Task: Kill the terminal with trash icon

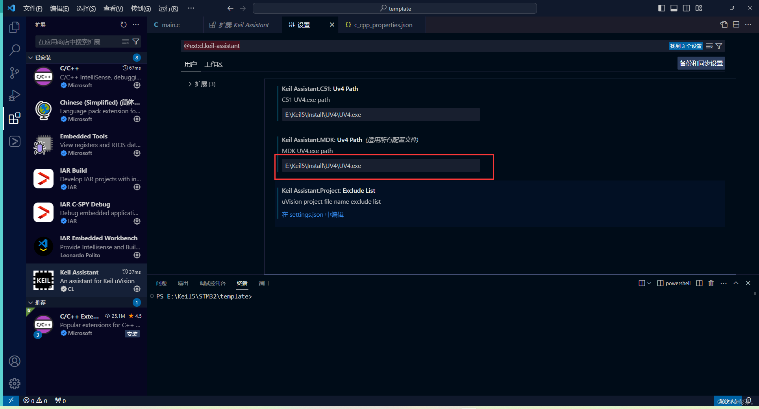Action: (x=711, y=283)
